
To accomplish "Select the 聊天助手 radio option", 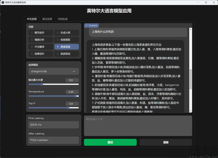I will tap(41, 33).
